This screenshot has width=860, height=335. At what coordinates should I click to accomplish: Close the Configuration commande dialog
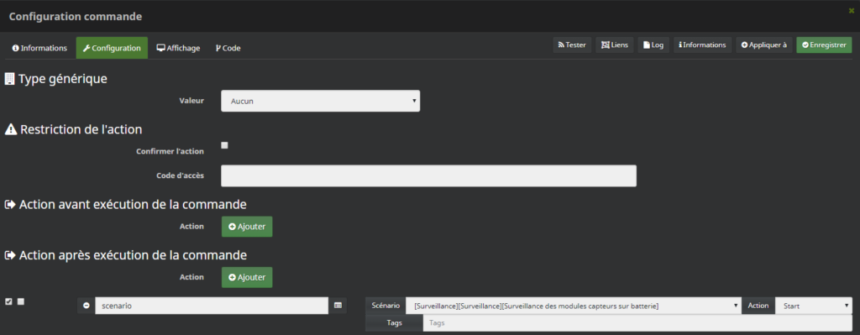(x=852, y=10)
